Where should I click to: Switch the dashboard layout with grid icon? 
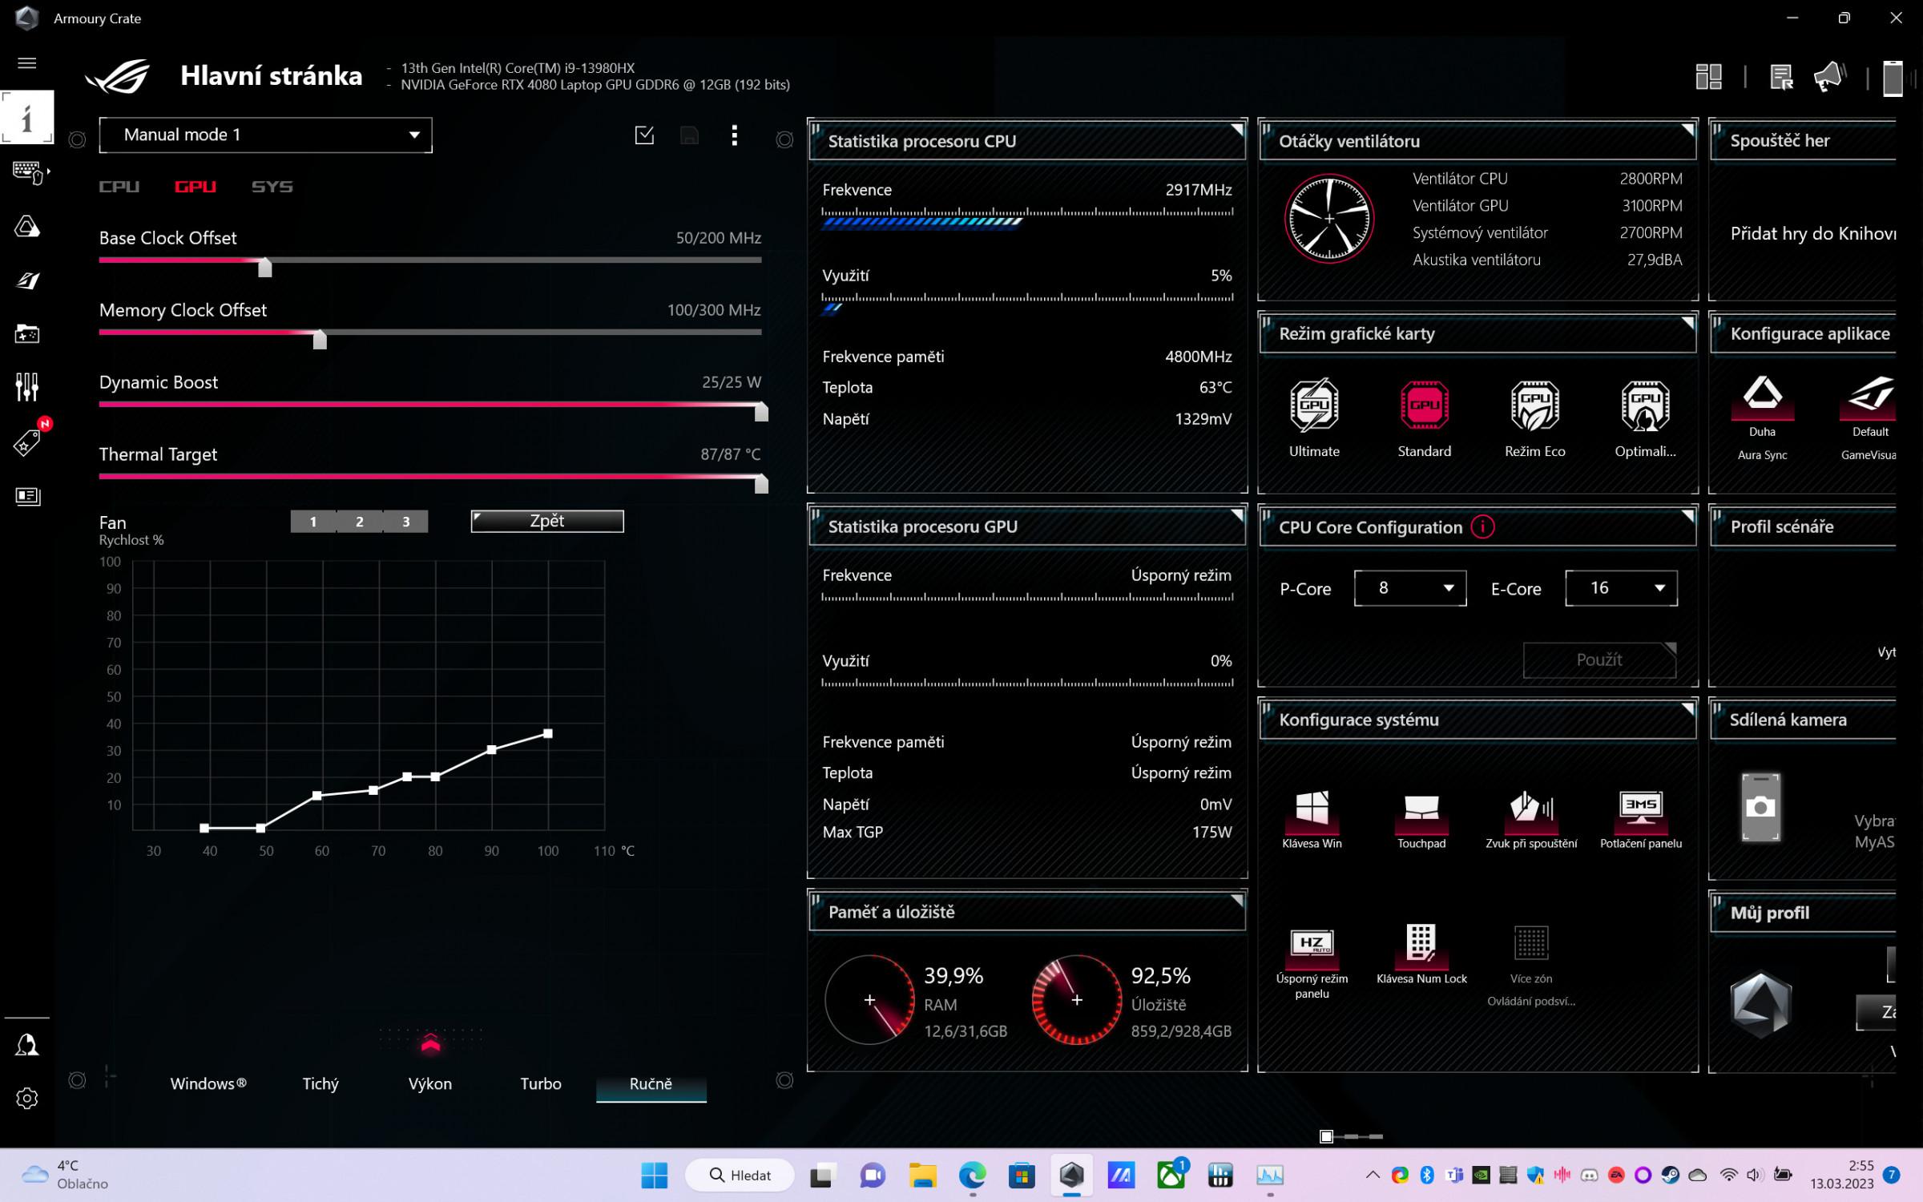1709,77
